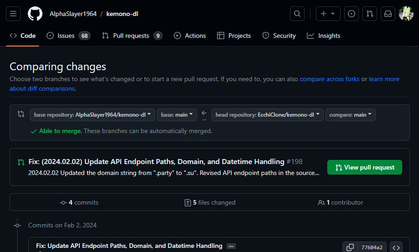Expand the head repository EcchiClone dropdown
The width and height of the screenshot is (419, 252).
(268, 115)
